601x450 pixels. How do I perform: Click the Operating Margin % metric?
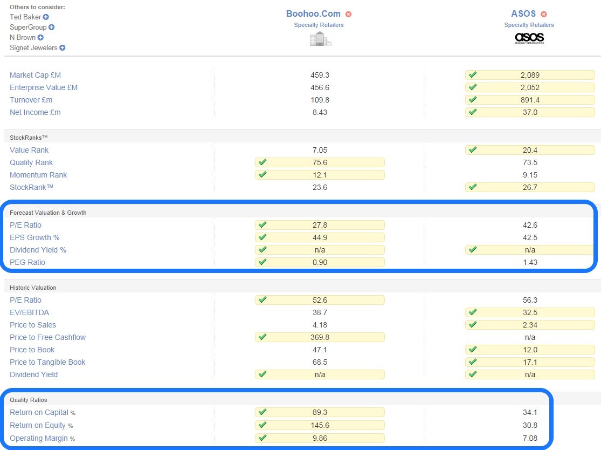42,439
